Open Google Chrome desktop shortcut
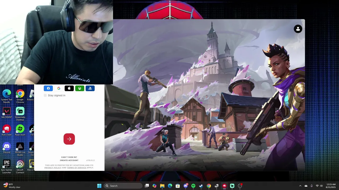The image size is (339, 190). tap(20, 96)
